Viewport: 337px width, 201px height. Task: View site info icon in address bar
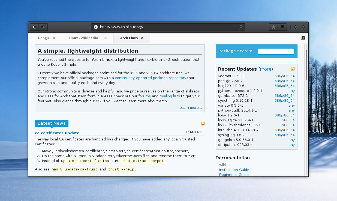95,27
